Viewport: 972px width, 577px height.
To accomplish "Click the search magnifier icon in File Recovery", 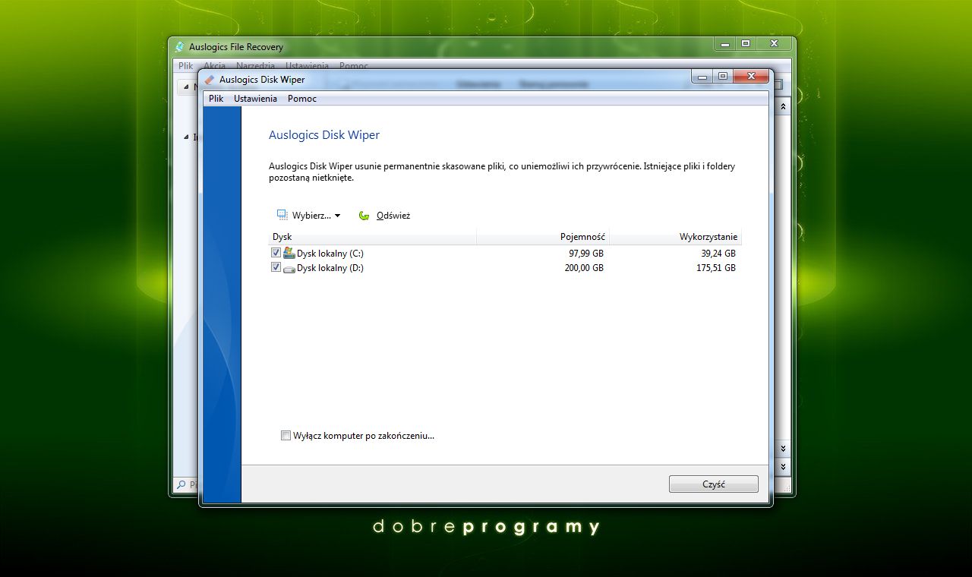I will (181, 484).
